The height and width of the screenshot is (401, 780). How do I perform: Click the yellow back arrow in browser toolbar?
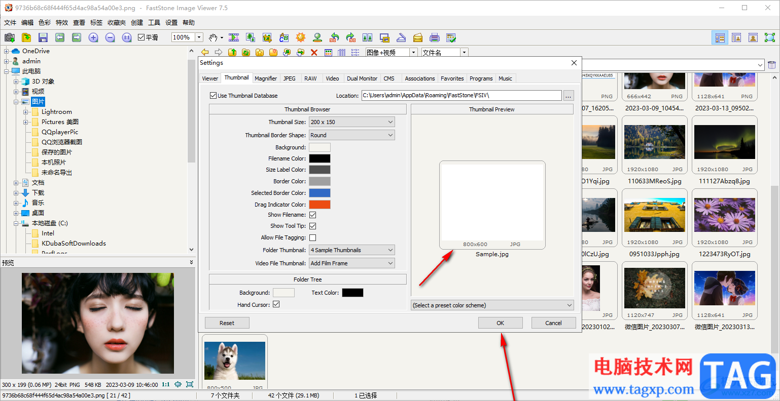pos(205,52)
